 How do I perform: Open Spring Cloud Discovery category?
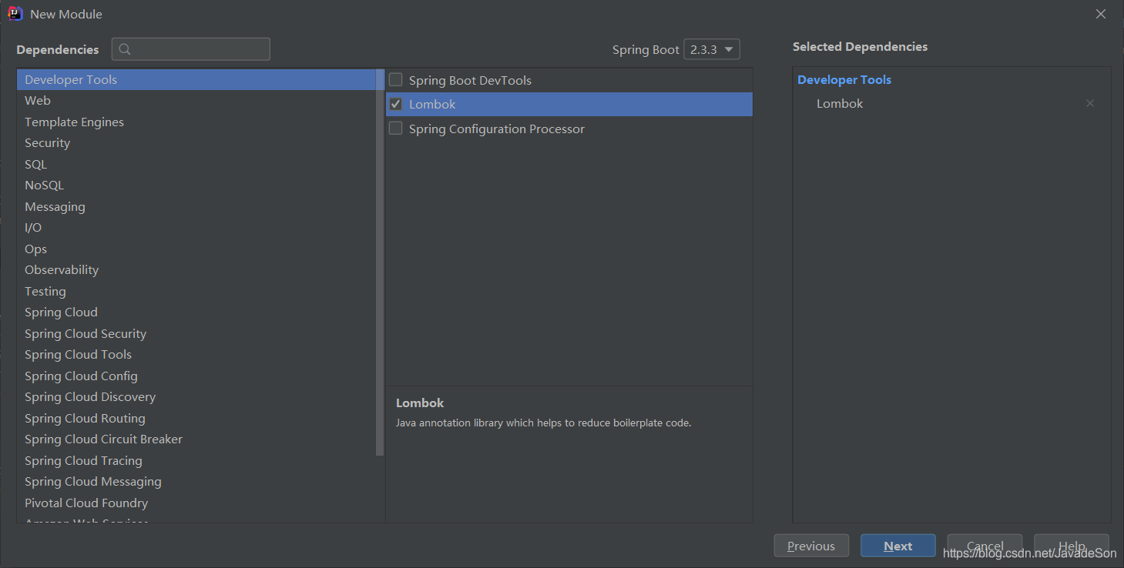coord(196,397)
